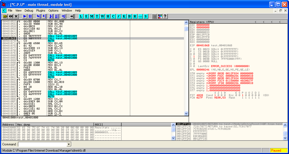
Task: Restart the program with the rewind icon
Action: tap(11, 16)
